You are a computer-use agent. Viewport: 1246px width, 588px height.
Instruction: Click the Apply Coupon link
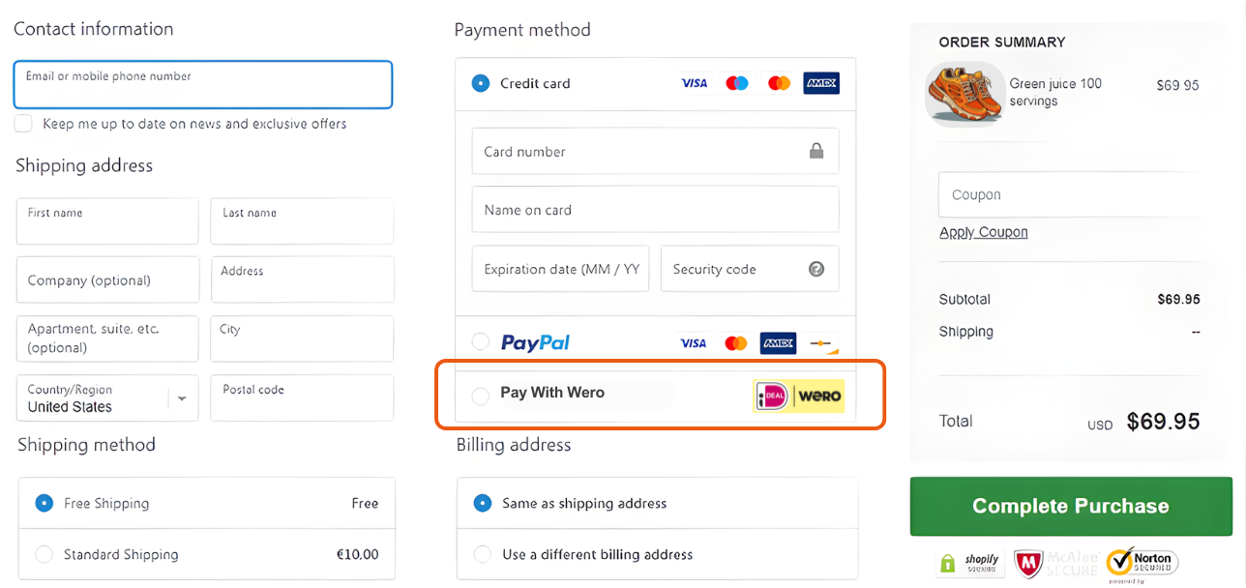pos(983,231)
